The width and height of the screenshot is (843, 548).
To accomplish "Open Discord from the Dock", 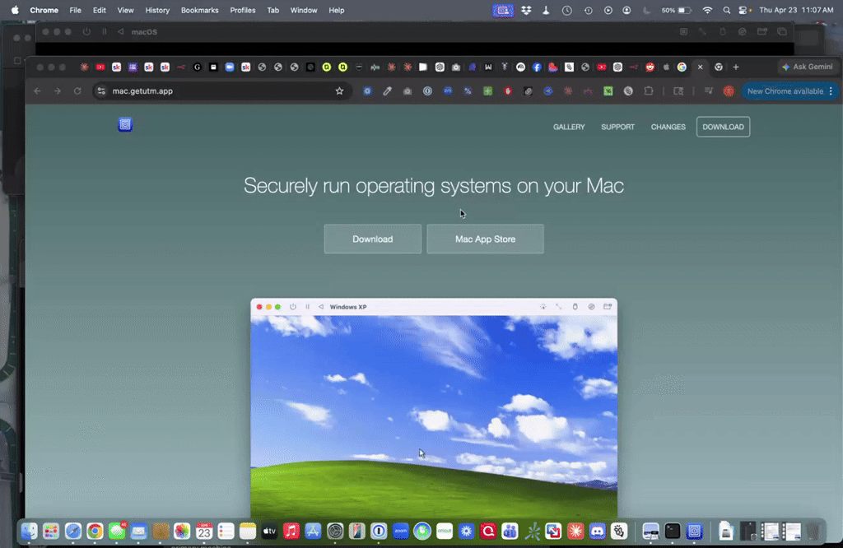I will 598,532.
